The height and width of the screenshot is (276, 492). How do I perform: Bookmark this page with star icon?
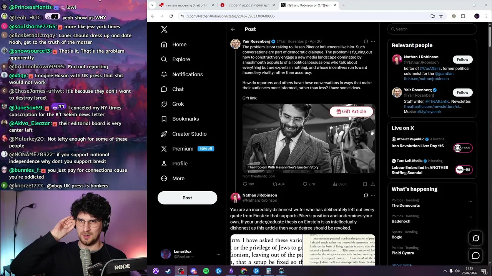441,16
